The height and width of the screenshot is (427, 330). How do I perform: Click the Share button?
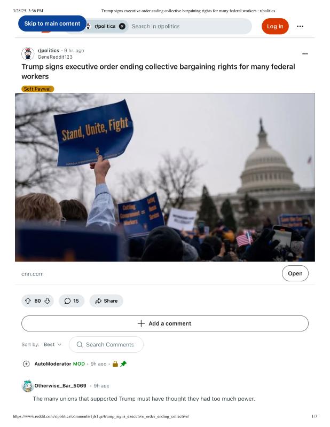(x=106, y=301)
